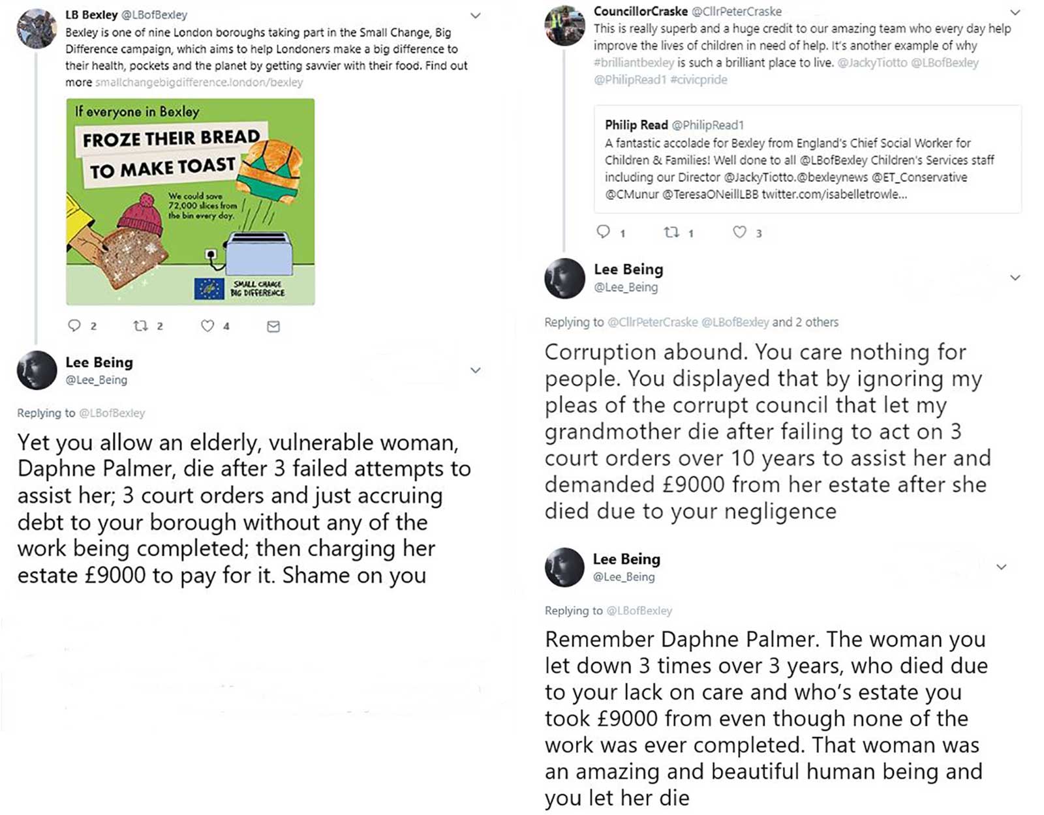Viewport: 1044px width, 815px height.
Task: Click envelope message icon under Bexley tweet
Action: click(273, 327)
